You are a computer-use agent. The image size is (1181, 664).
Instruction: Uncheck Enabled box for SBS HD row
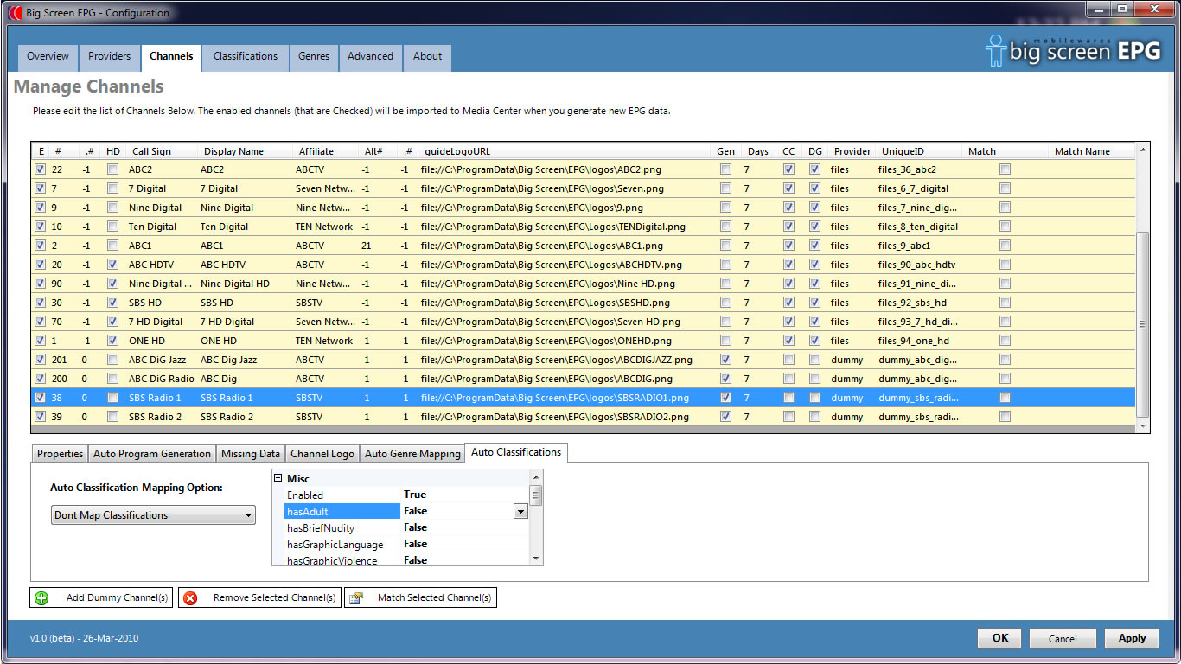40,303
